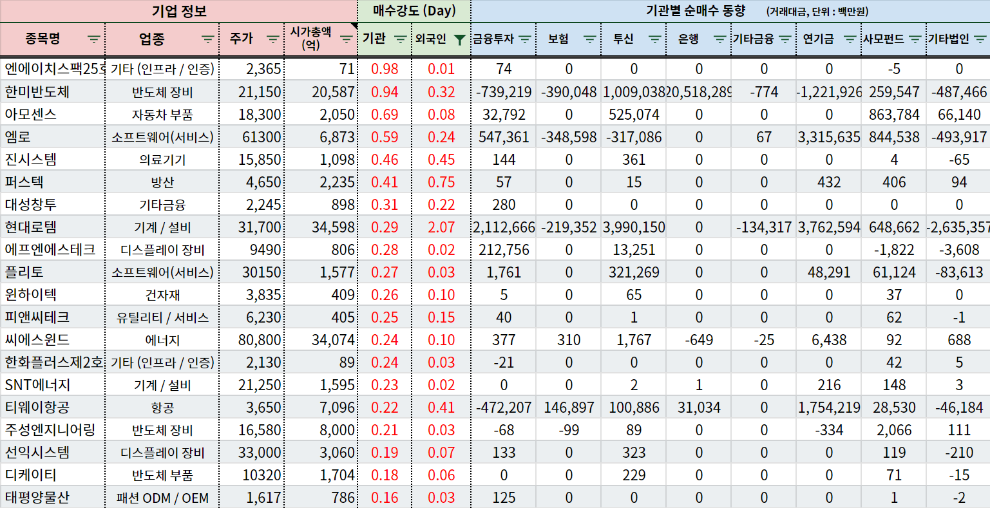
Task: Select the 기관별 순매수 동향 header
Action: point(730,11)
